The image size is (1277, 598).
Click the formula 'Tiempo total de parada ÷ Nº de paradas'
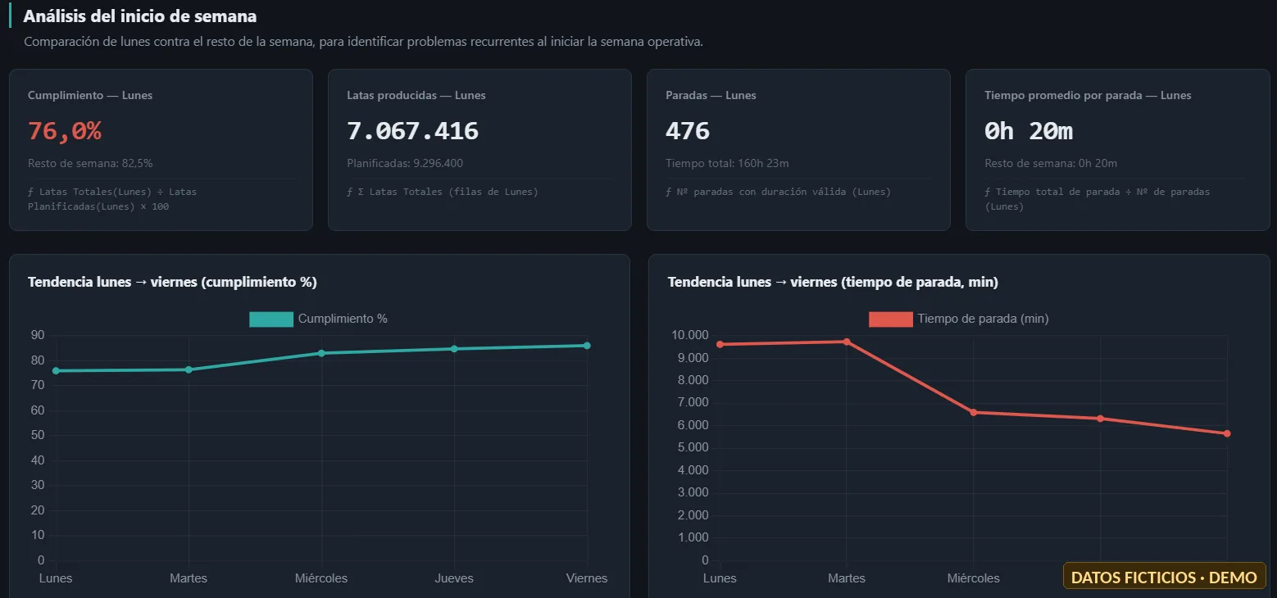click(1097, 199)
